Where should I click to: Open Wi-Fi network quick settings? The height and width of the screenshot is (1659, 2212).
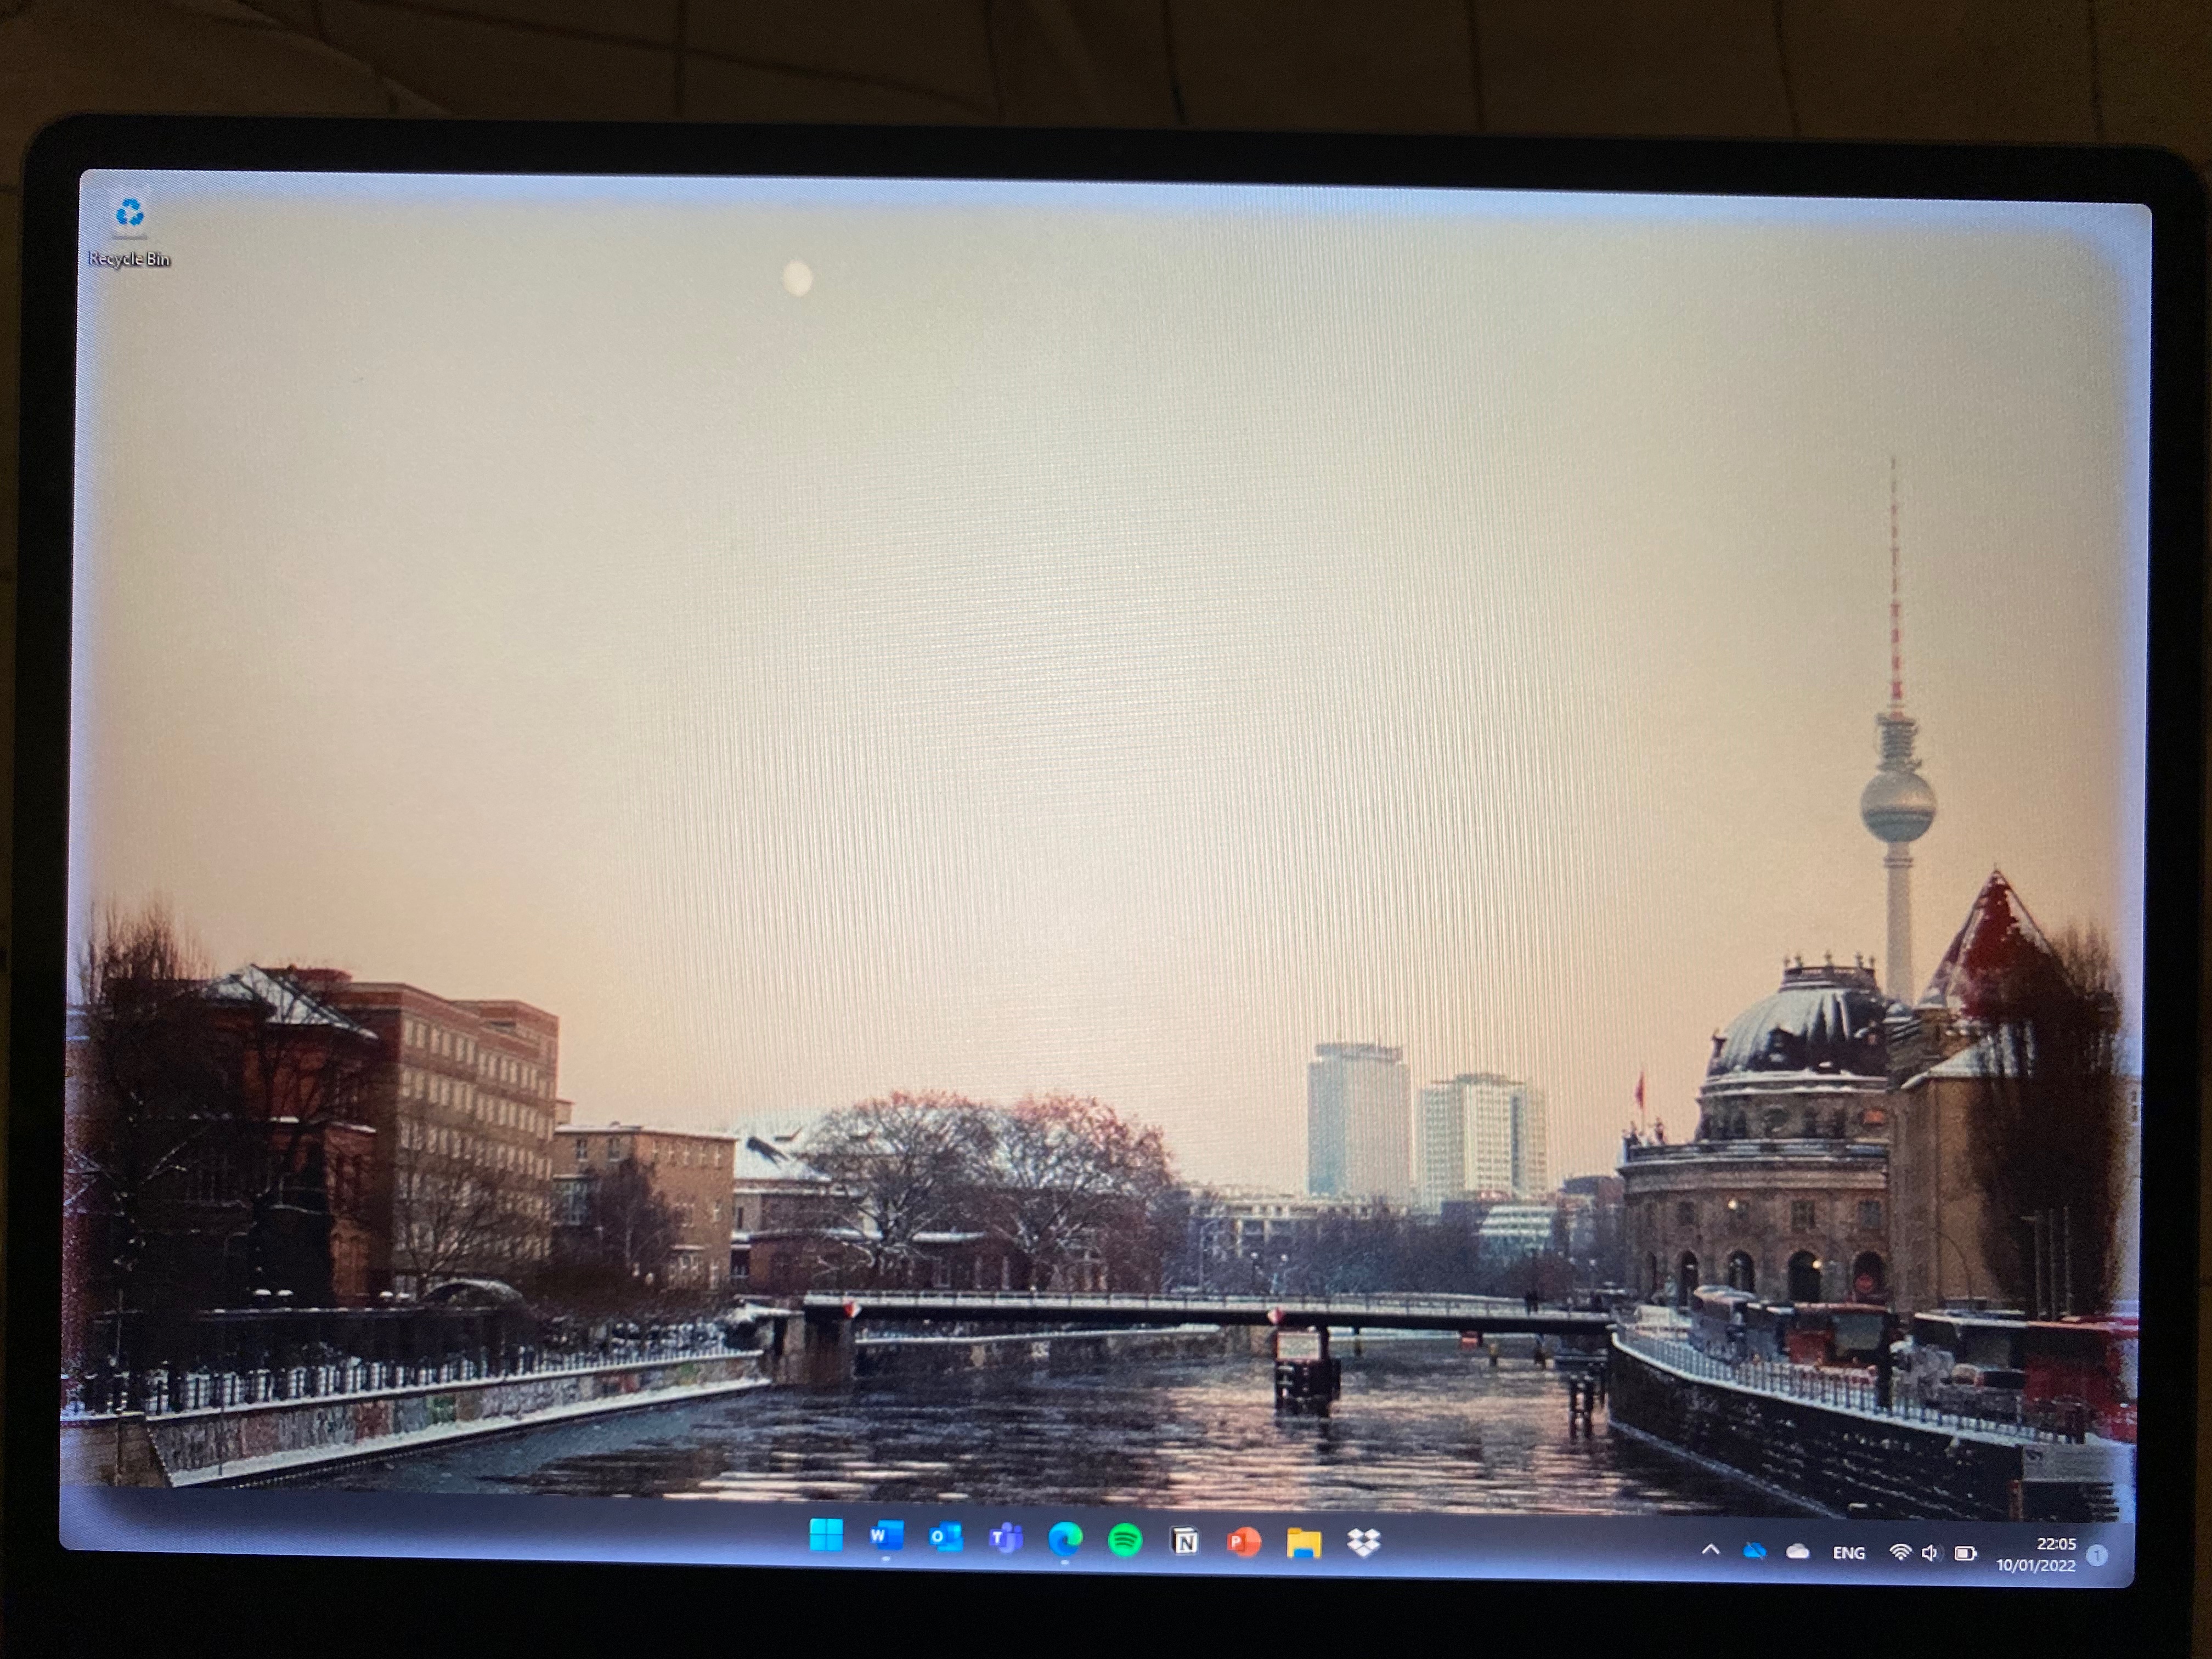[1900, 1553]
